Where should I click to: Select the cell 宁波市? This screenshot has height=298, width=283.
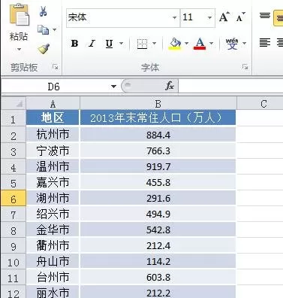coord(53,151)
